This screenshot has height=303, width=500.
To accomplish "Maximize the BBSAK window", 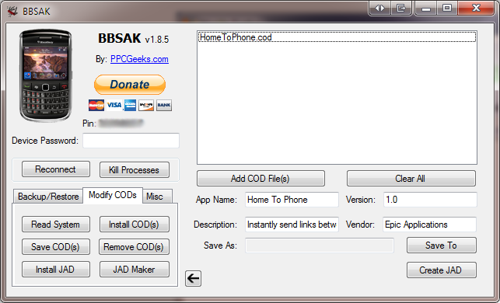I will click(447, 8).
